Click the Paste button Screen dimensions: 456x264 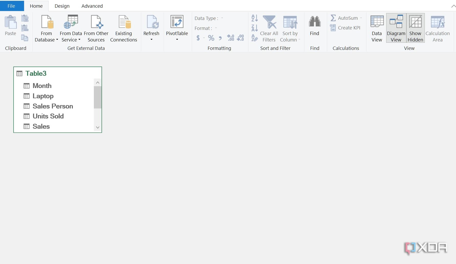(x=10, y=26)
